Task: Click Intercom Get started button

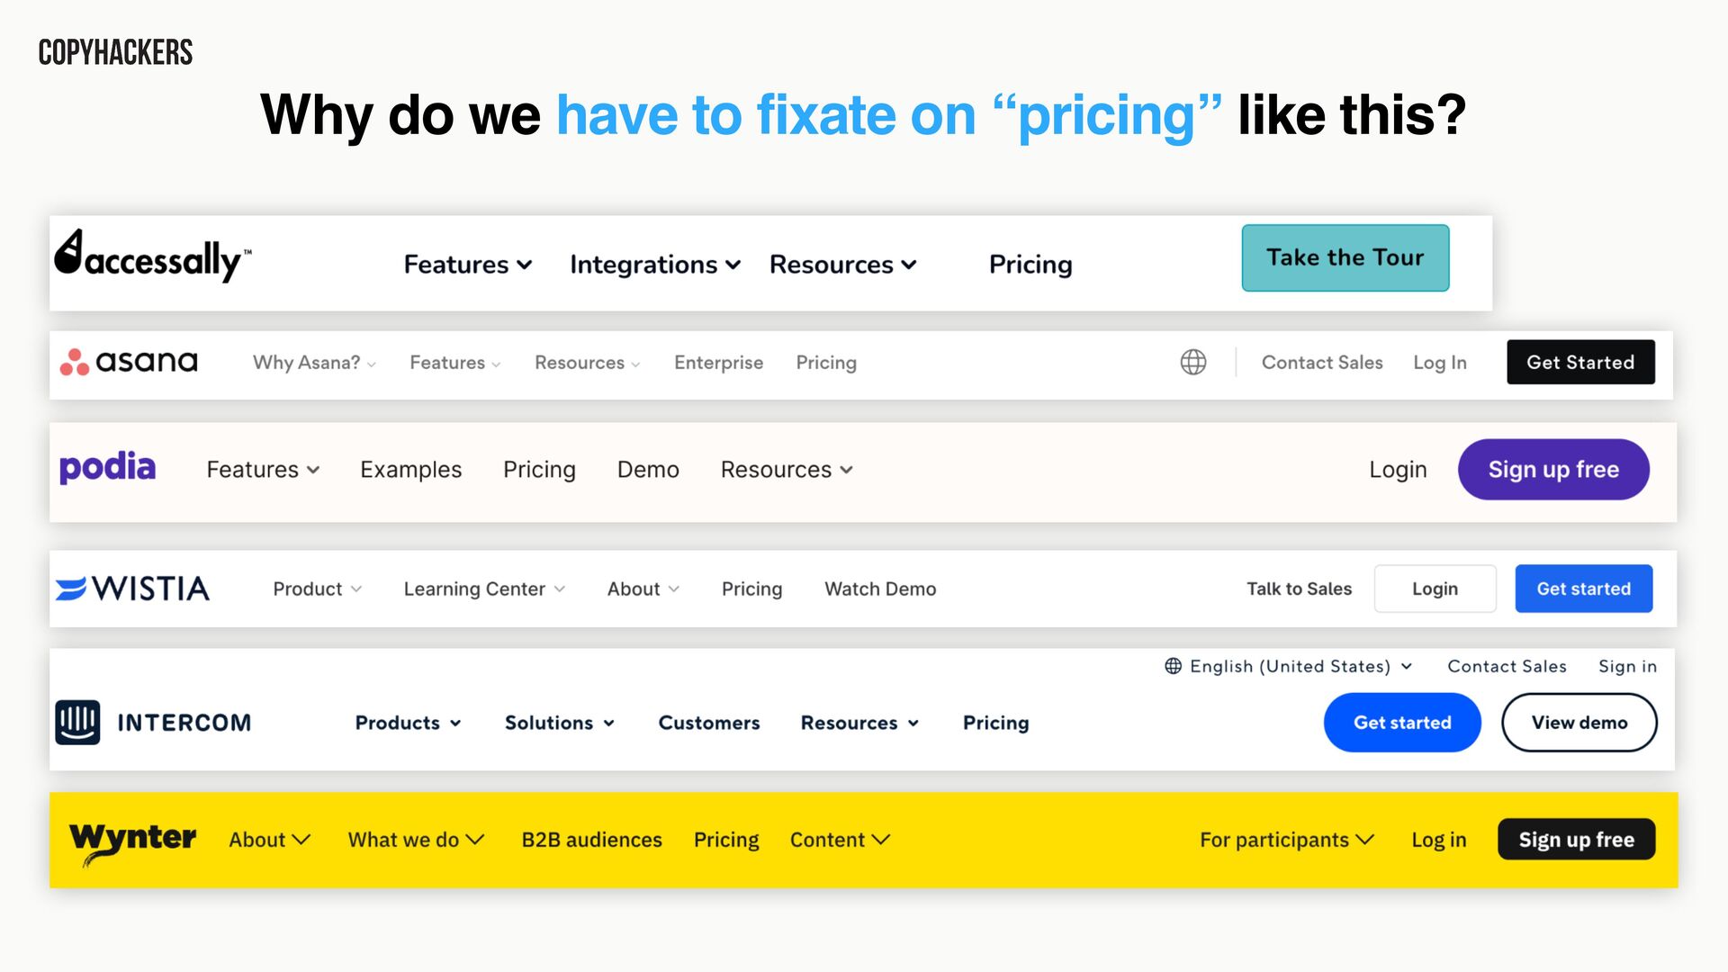Action: pyautogui.click(x=1402, y=723)
